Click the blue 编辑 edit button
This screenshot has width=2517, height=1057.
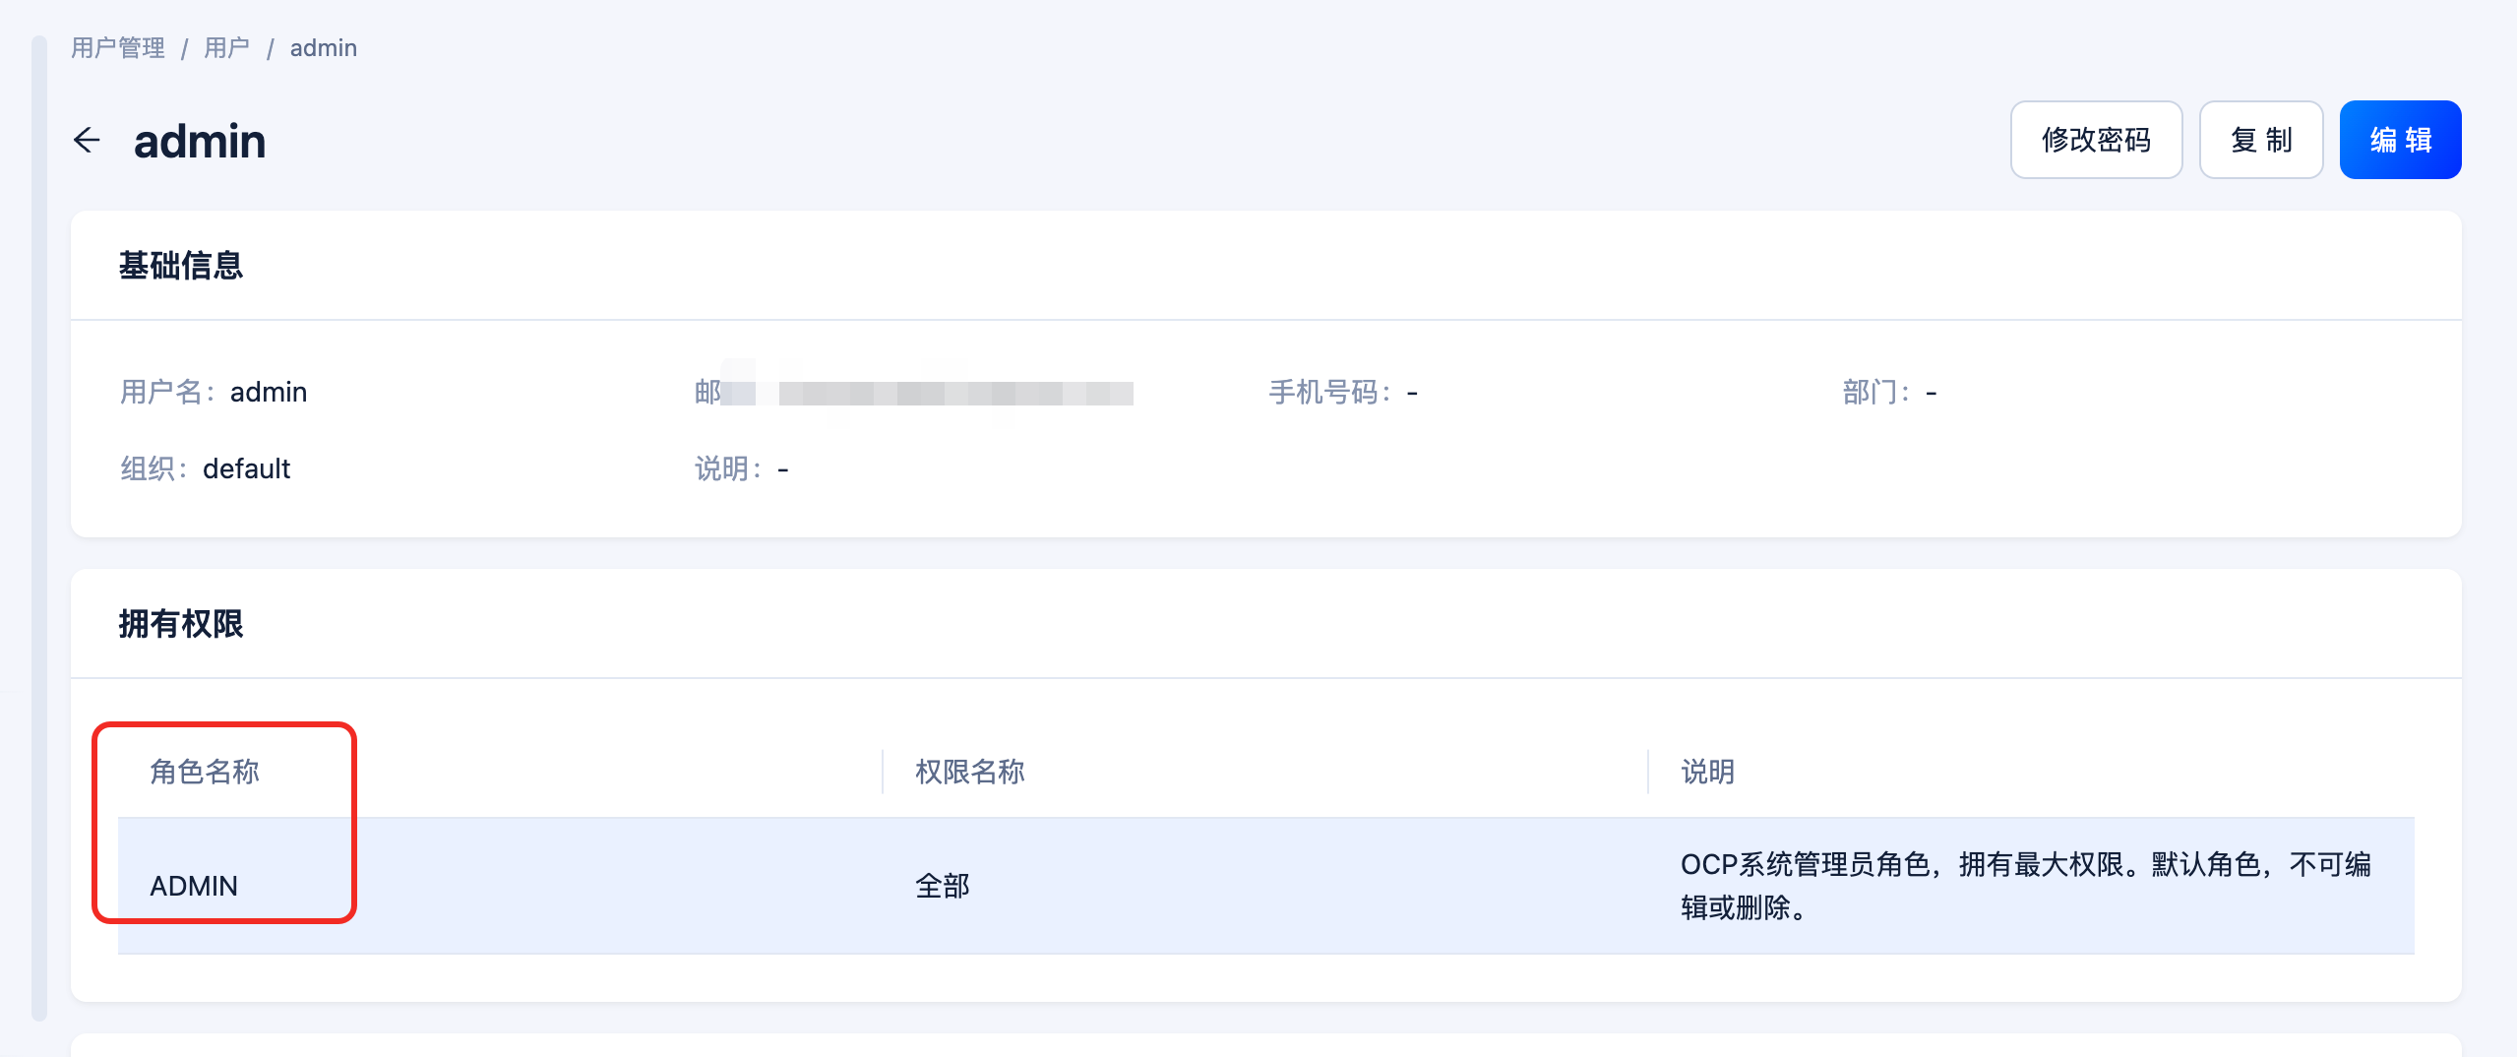click(x=2400, y=140)
